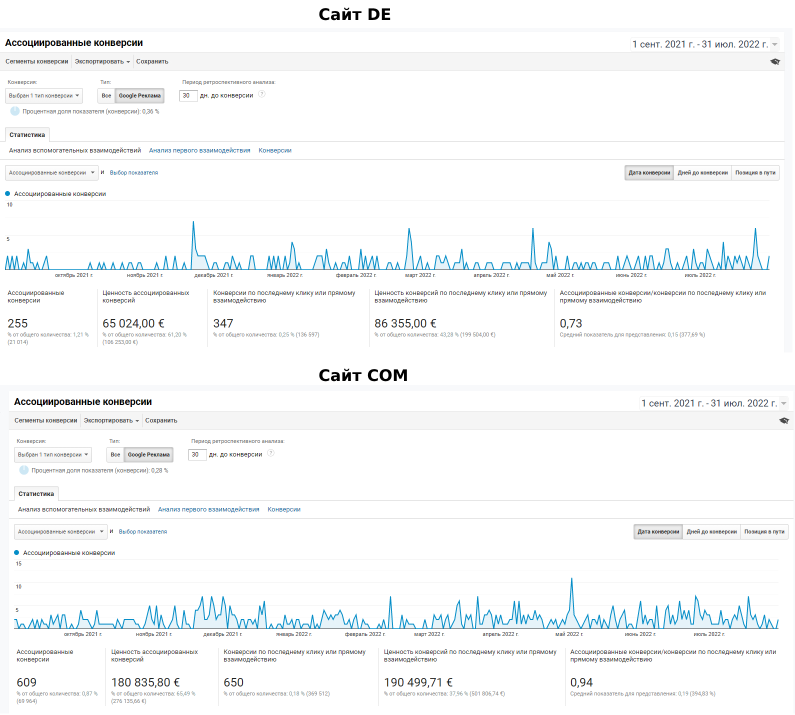Click 'Выбор показателя' link in COM report
This screenshot has width=795, height=715.
[143, 532]
